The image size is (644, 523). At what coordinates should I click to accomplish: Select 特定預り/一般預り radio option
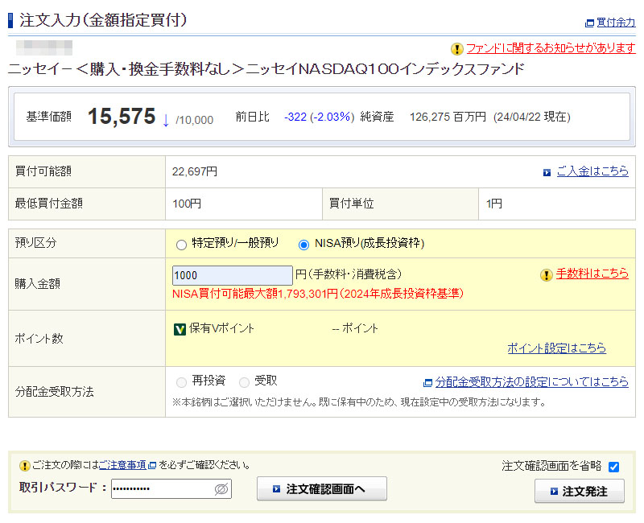(x=181, y=244)
